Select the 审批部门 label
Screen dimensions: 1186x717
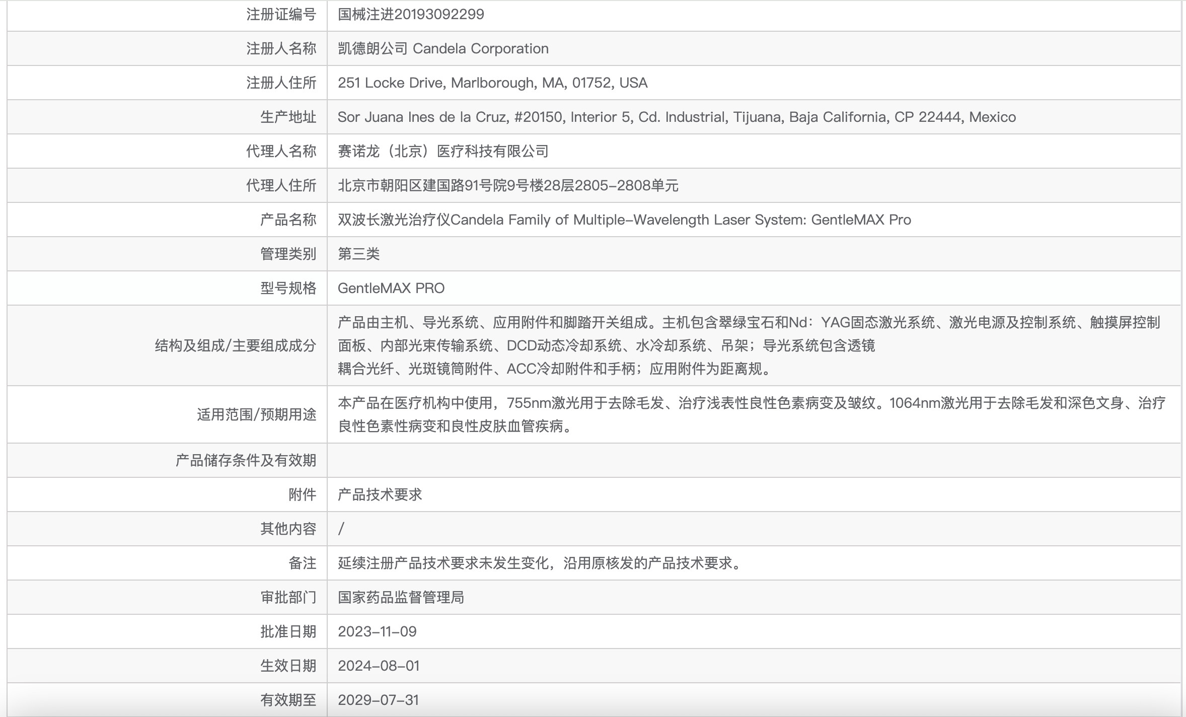288,597
